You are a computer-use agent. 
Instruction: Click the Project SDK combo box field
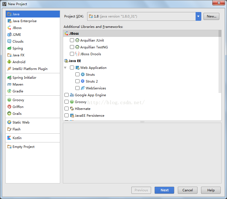pos(144,16)
